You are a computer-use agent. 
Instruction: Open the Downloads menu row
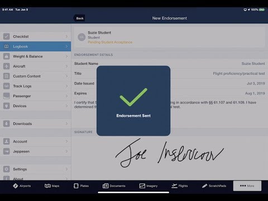[x=35, y=123]
